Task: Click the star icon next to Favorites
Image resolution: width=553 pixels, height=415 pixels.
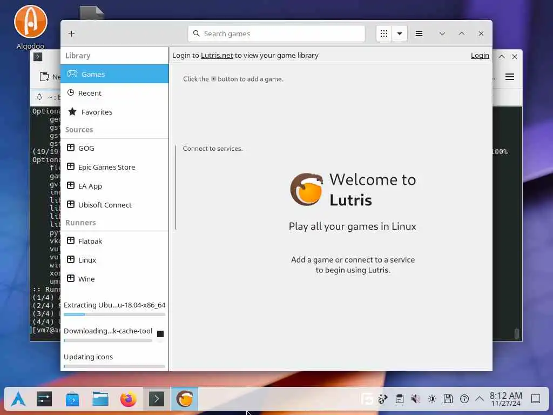Action: (72, 111)
